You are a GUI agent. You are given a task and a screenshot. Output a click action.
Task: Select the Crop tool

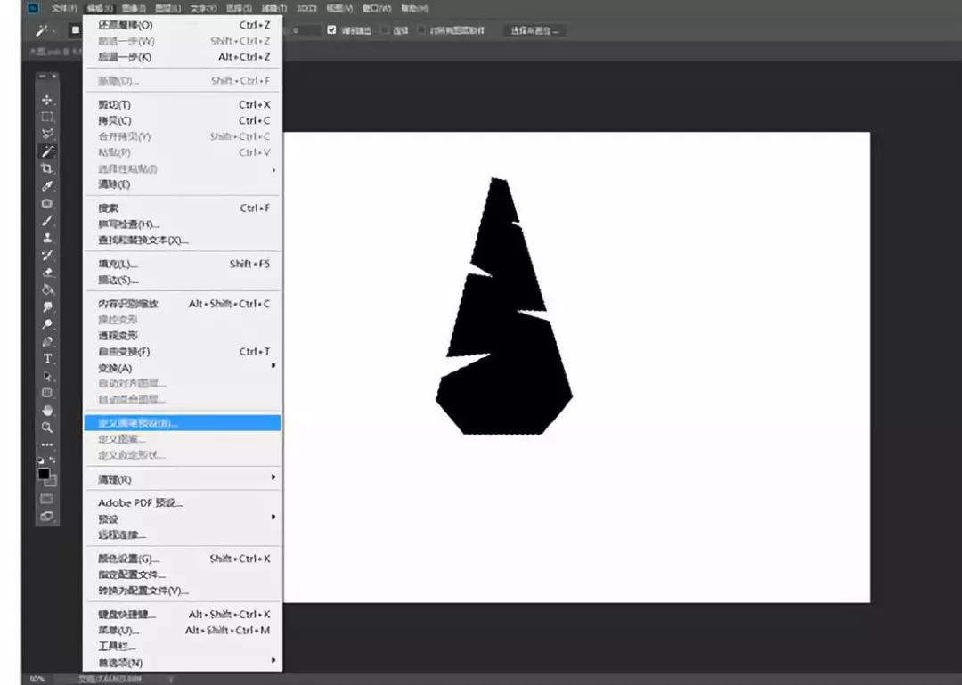(47, 168)
